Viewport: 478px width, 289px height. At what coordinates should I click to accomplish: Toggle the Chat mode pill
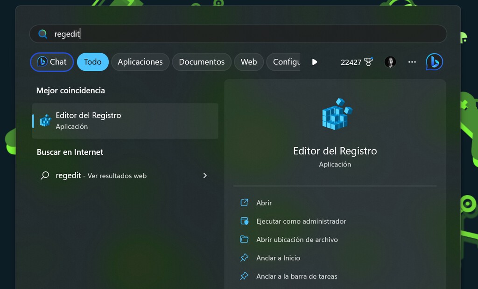click(x=51, y=62)
